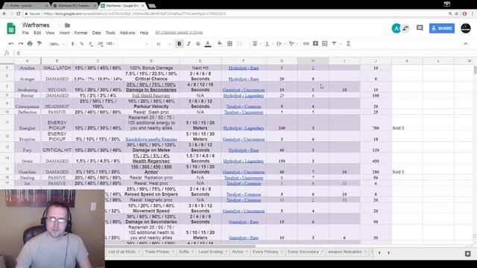Open the fill color picker
477x268 pixels.
point(220,44)
